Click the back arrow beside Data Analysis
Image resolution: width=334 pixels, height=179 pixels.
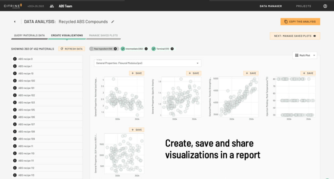coord(15,22)
